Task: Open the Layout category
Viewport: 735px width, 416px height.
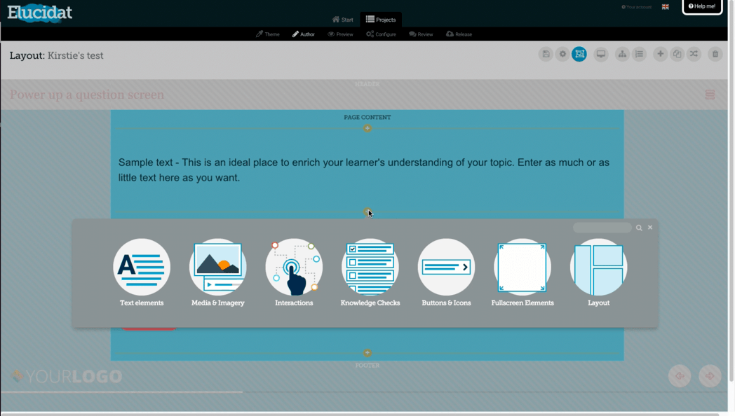Action: pyautogui.click(x=599, y=273)
